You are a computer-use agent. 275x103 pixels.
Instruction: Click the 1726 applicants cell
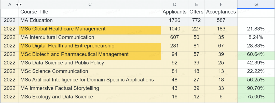[174, 20]
